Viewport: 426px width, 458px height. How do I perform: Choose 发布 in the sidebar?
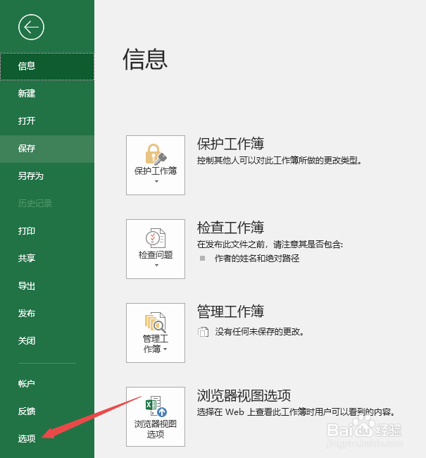point(47,313)
